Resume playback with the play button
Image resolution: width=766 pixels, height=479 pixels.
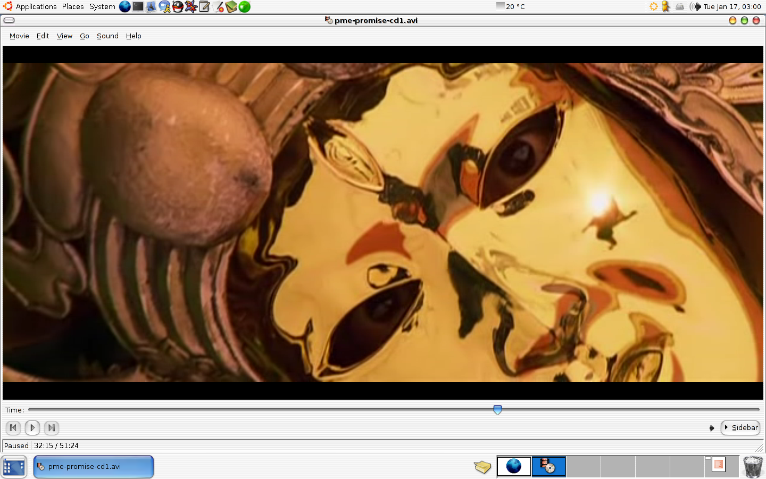(32, 427)
